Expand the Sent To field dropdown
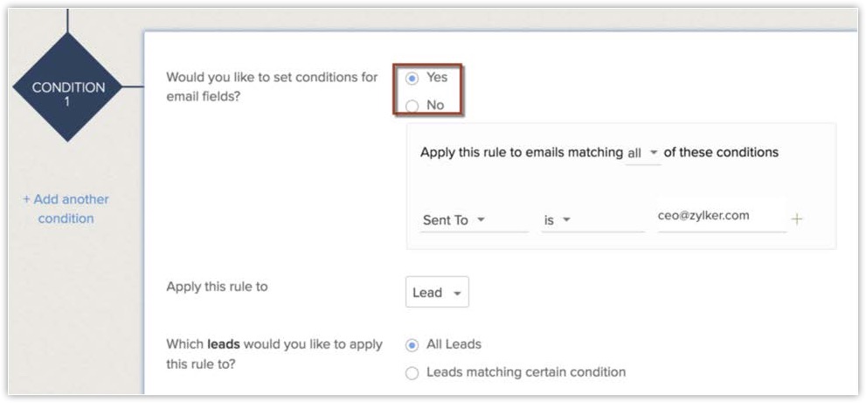Viewport: 866px width, 403px height. [454, 220]
